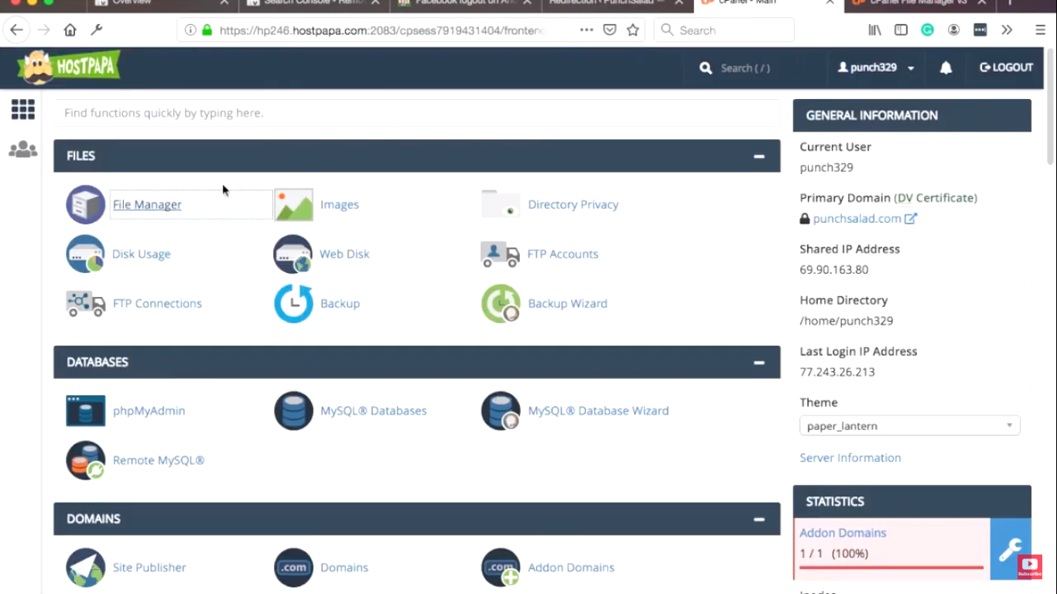Switch to the cPanel File Manager tab
The height and width of the screenshot is (594, 1057).
918,4
